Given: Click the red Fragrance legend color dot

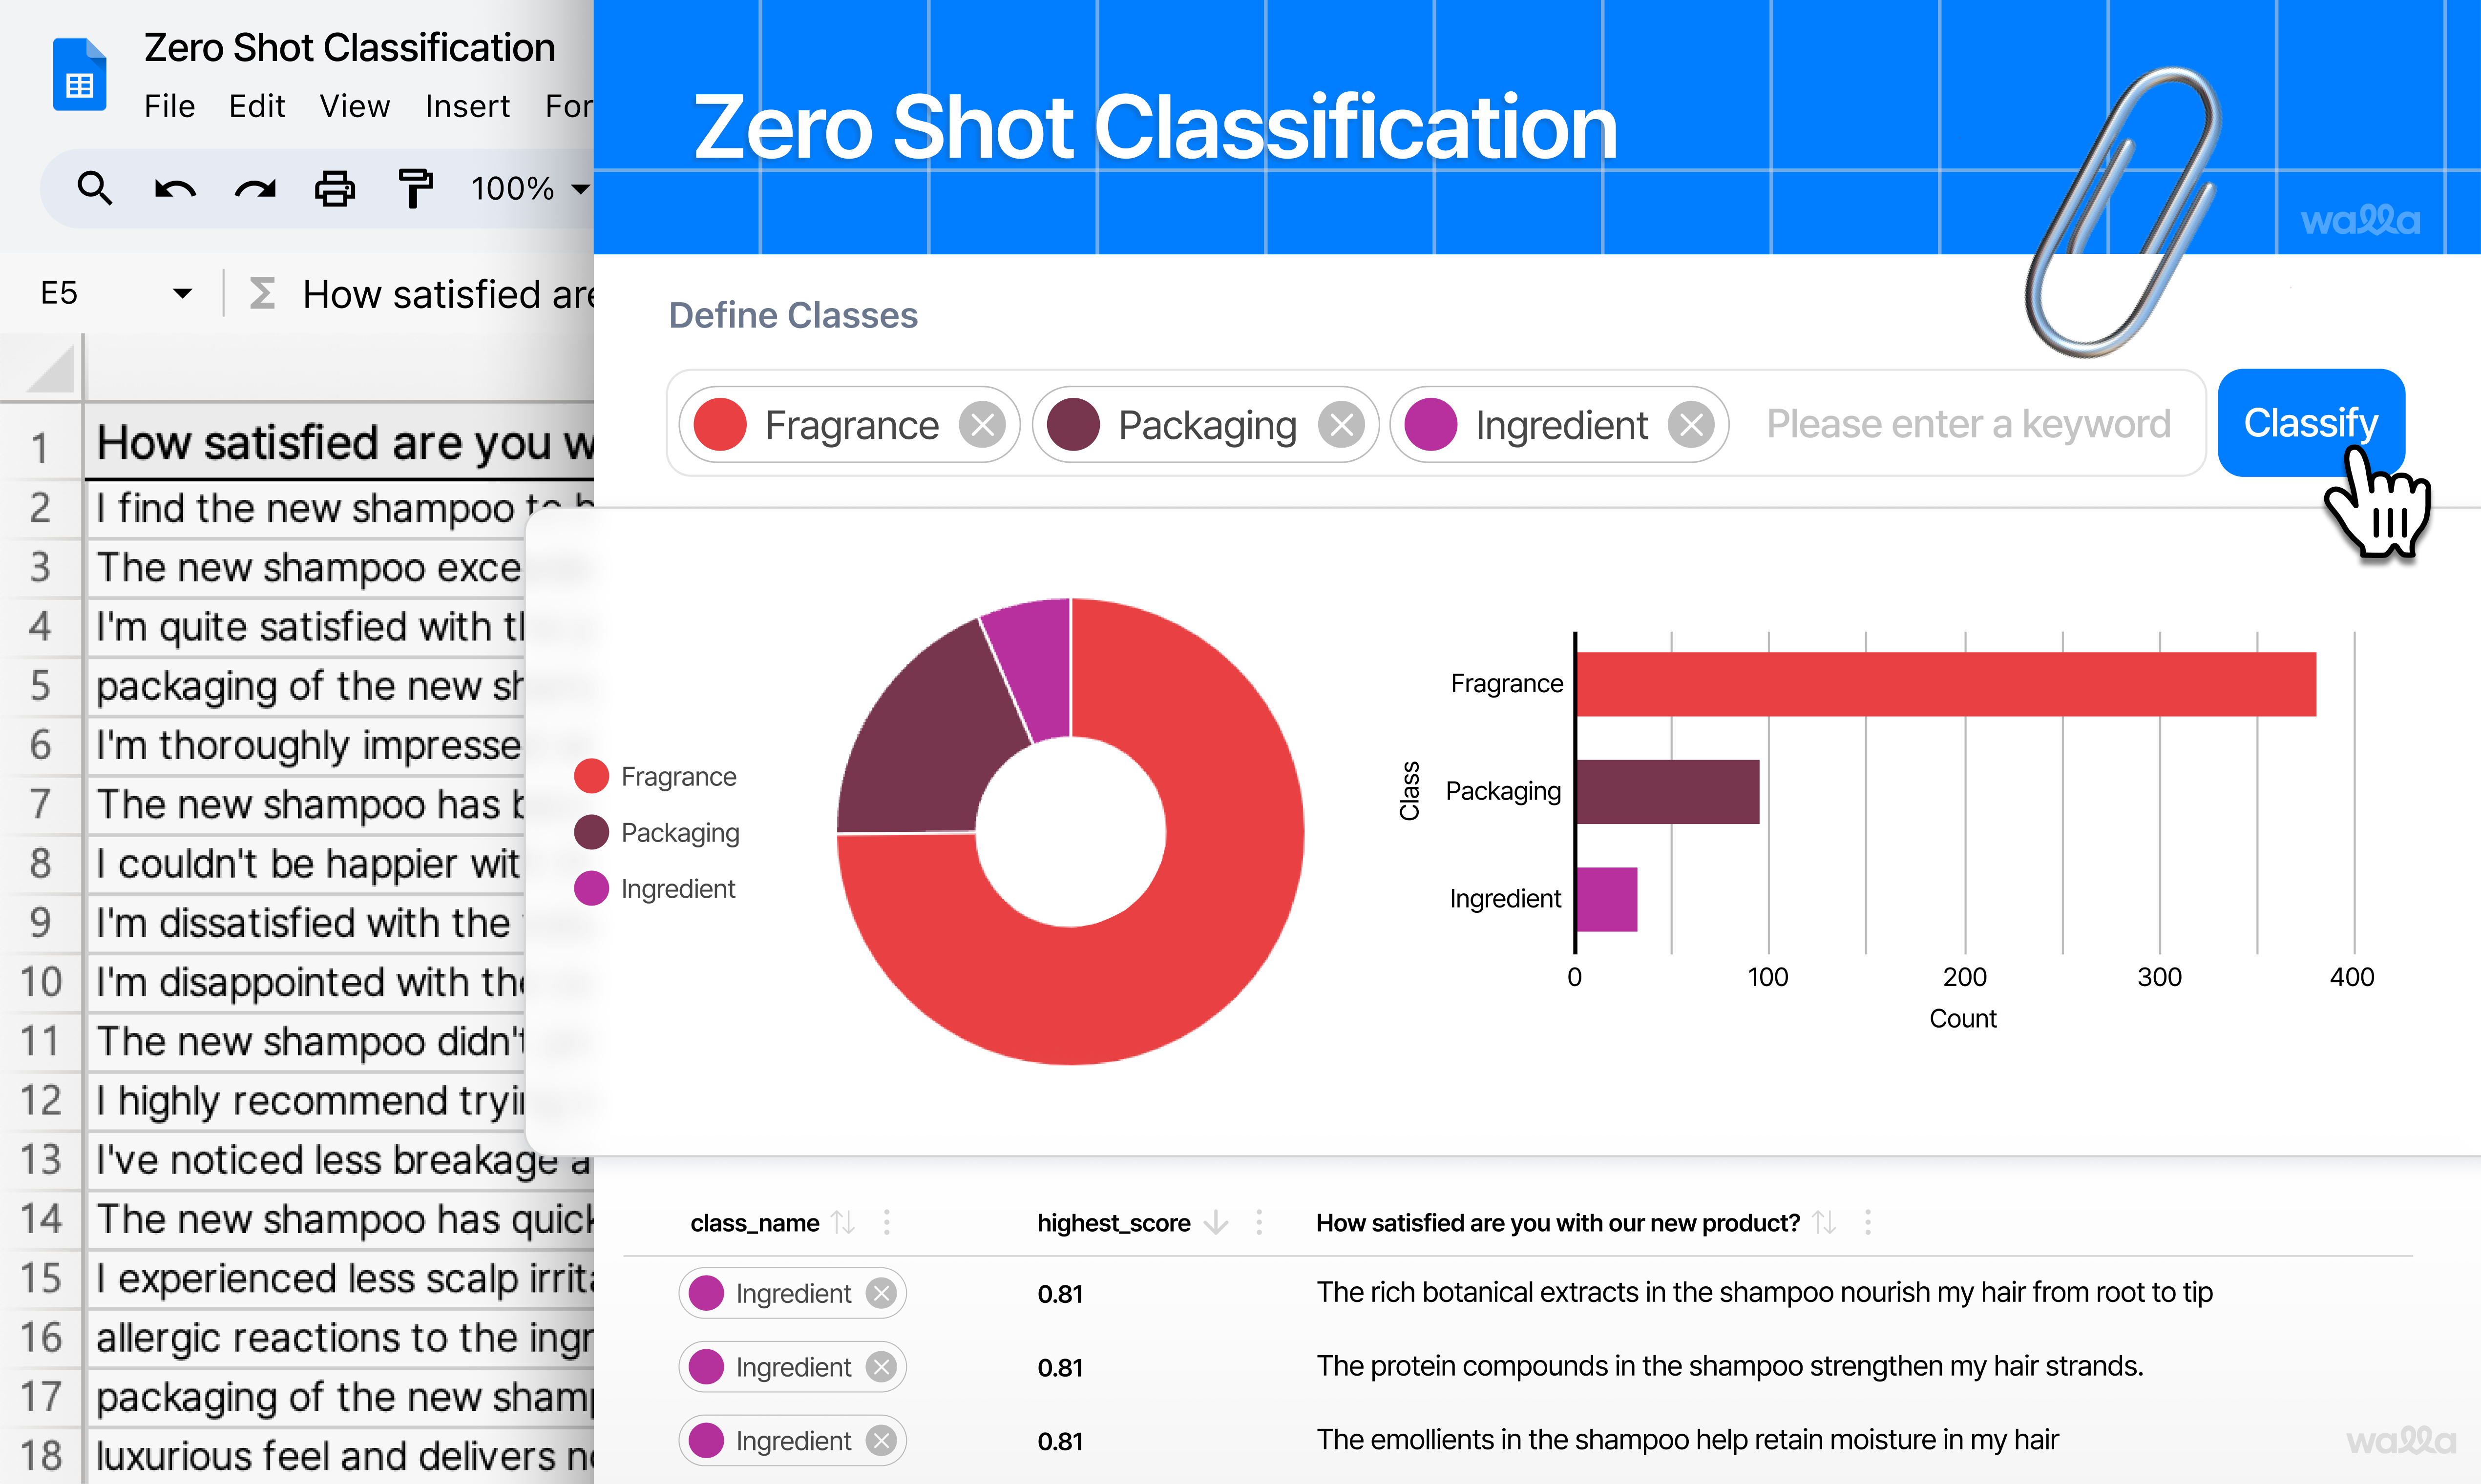Looking at the screenshot, I should click(x=591, y=776).
